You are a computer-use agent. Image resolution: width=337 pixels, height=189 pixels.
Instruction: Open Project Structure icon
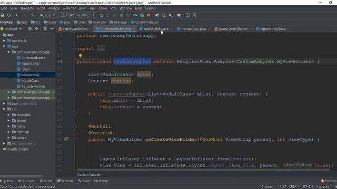click(x=179, y=15)
